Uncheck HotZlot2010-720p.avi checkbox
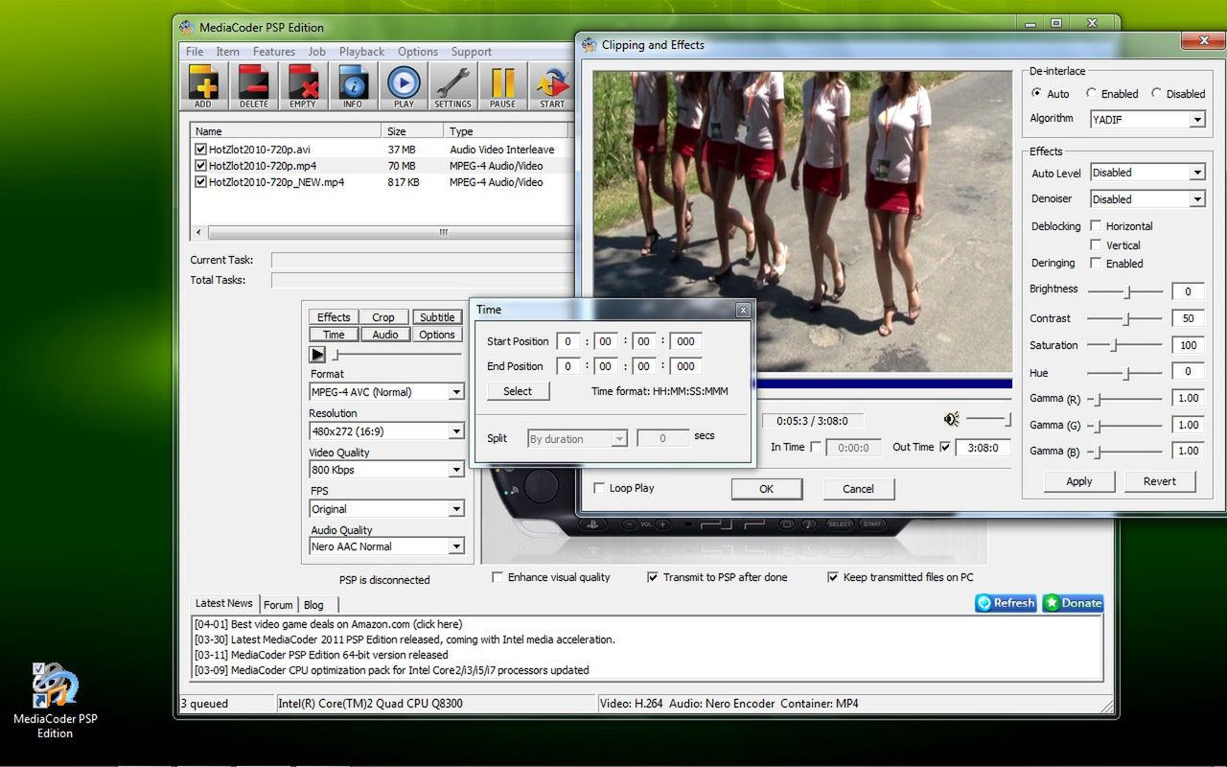The image size is (1227, 767). tap(200, 150)
